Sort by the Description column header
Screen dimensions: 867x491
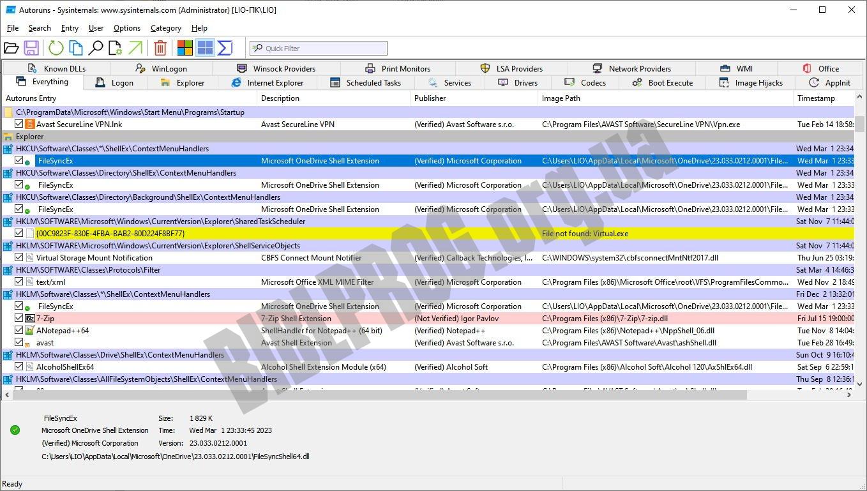pyautogui.click(x=334, y=98)
